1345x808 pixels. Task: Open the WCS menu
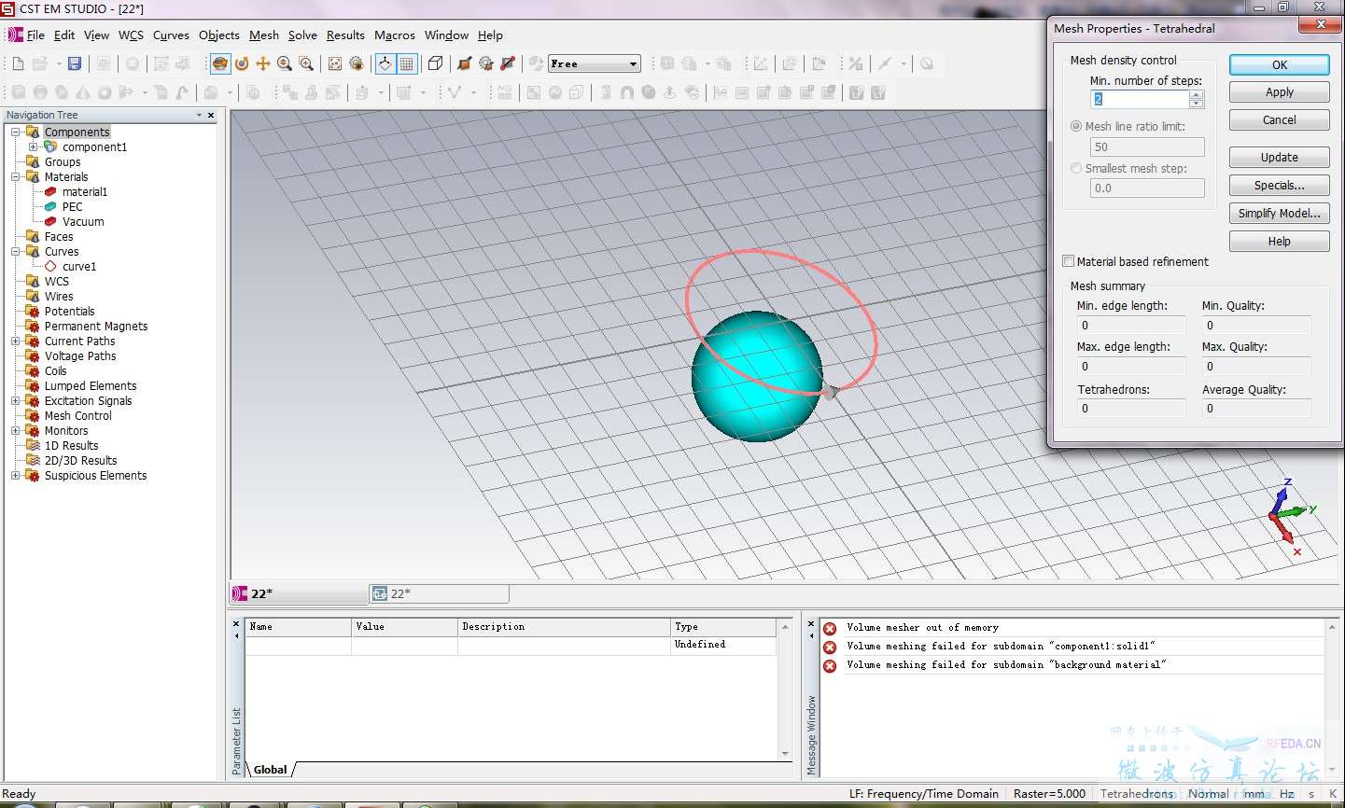pos(131,35)
